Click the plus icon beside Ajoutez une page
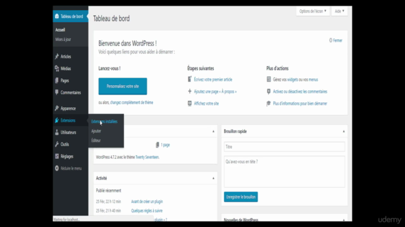Viewport: 405px width, 227px height. 190,91
